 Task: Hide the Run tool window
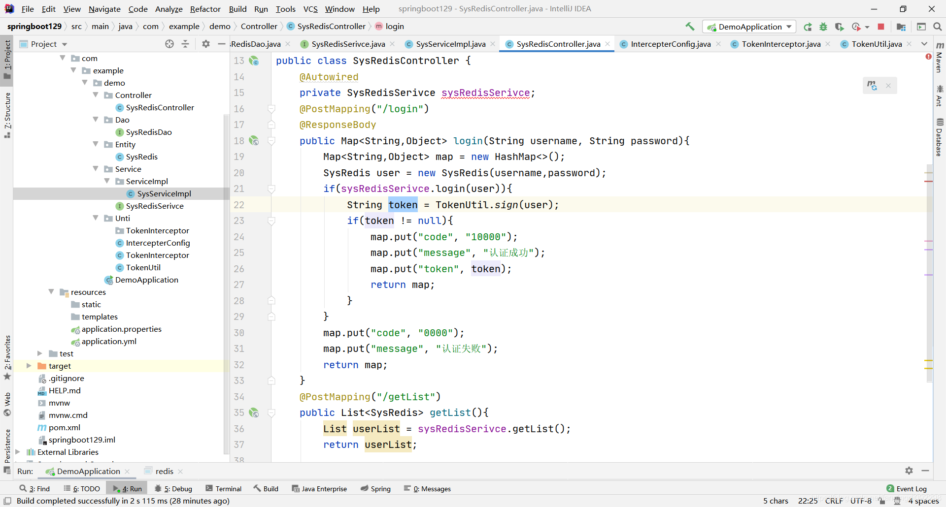click(925, 471)
